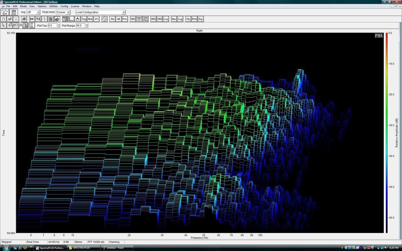Click the system clock showing 6:26 PM
Viewport: 402px width, 251px height.
coord(393,248)
